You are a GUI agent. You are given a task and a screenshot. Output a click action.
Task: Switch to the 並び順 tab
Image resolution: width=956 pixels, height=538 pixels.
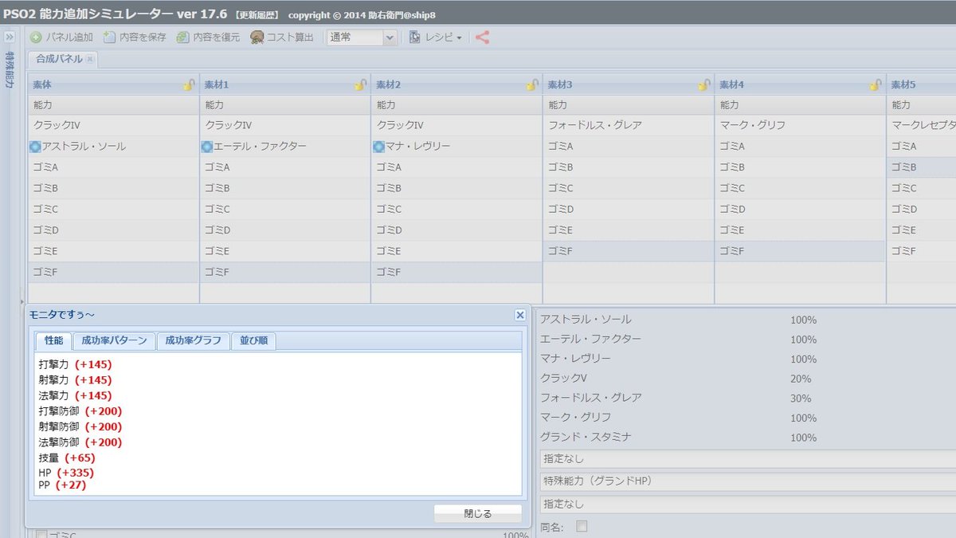click(253, 341)
